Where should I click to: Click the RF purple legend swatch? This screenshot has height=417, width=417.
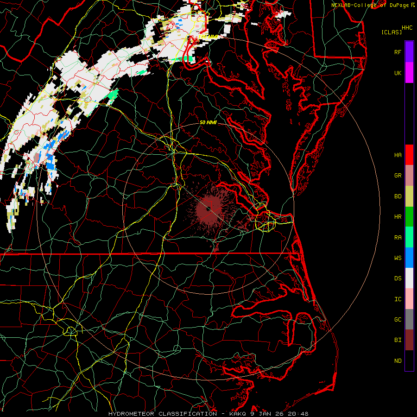[409, 52]
